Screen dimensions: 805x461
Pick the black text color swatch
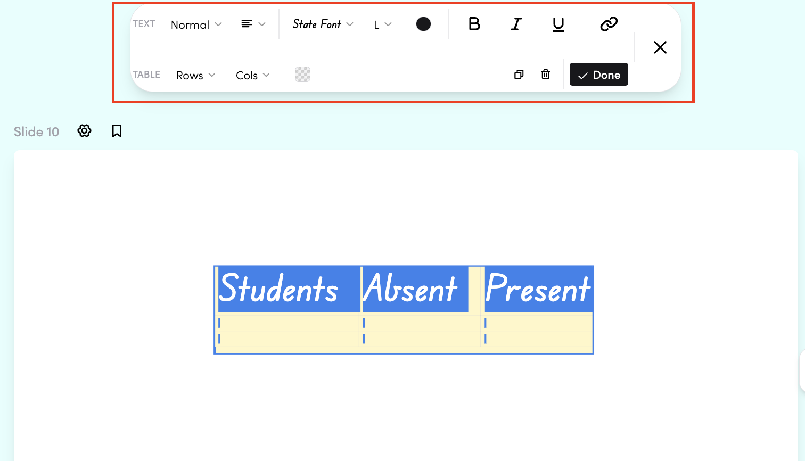coord(423,24)
